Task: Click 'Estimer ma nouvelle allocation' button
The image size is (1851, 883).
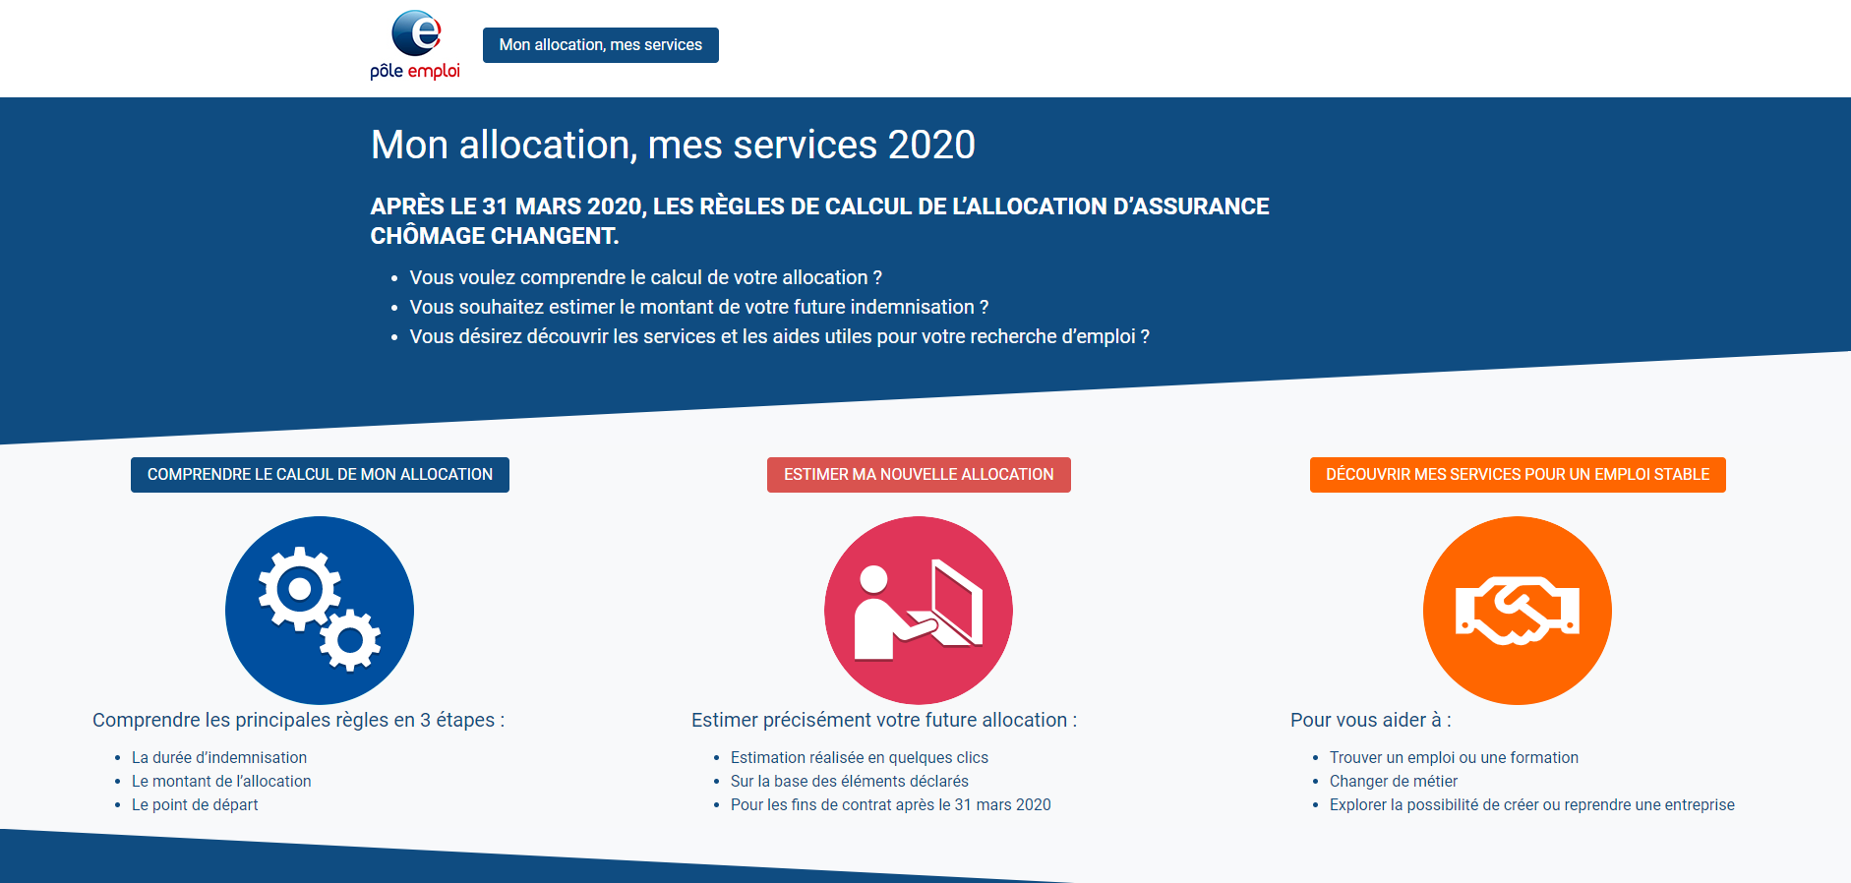Action: (x=919, y=475)
